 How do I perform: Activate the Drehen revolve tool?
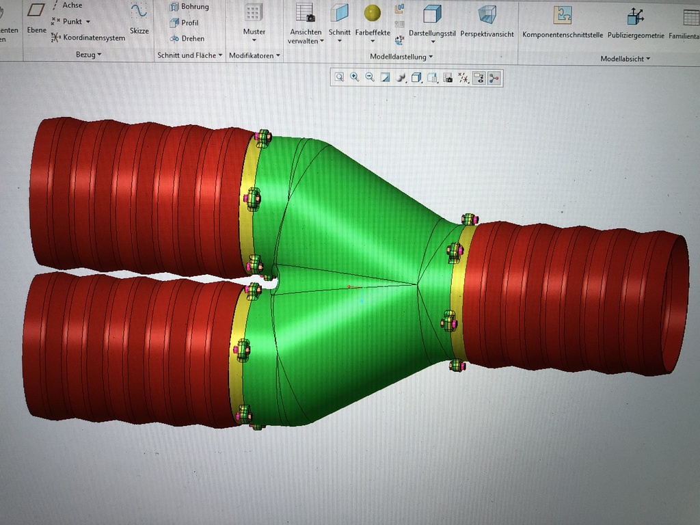click(187, 39)
